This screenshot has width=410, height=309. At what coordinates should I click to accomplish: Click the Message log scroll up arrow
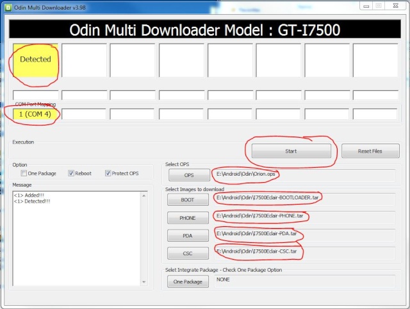(x=143, y=196)
